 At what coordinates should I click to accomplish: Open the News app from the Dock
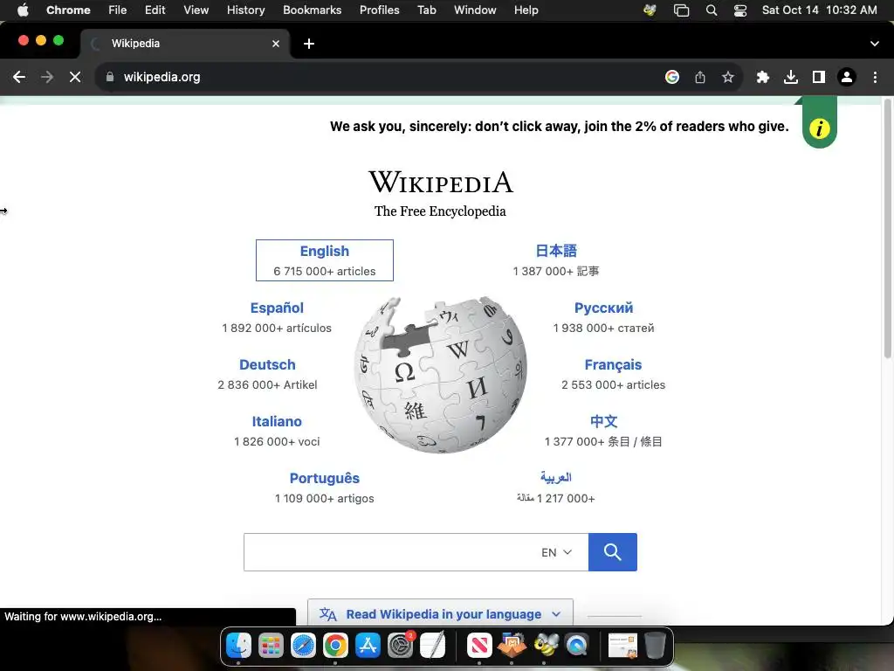tap(479, 646)
